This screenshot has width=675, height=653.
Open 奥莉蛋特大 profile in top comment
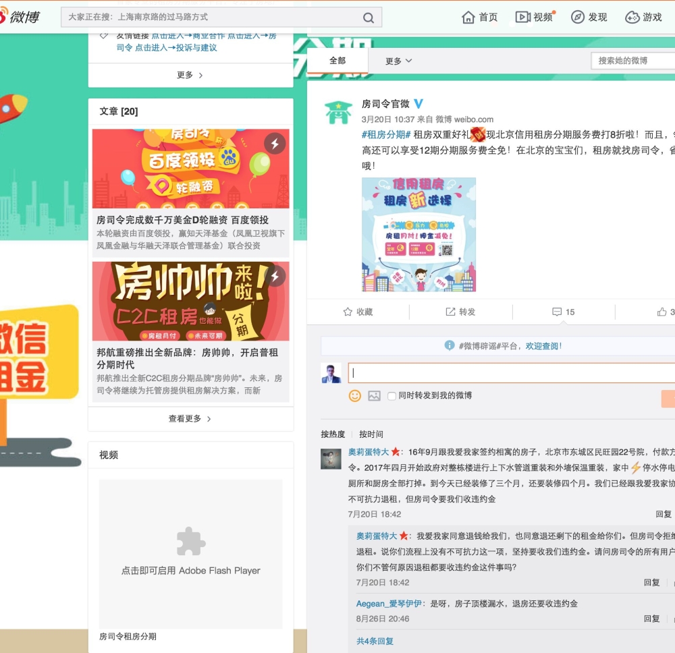pos(369,452)
